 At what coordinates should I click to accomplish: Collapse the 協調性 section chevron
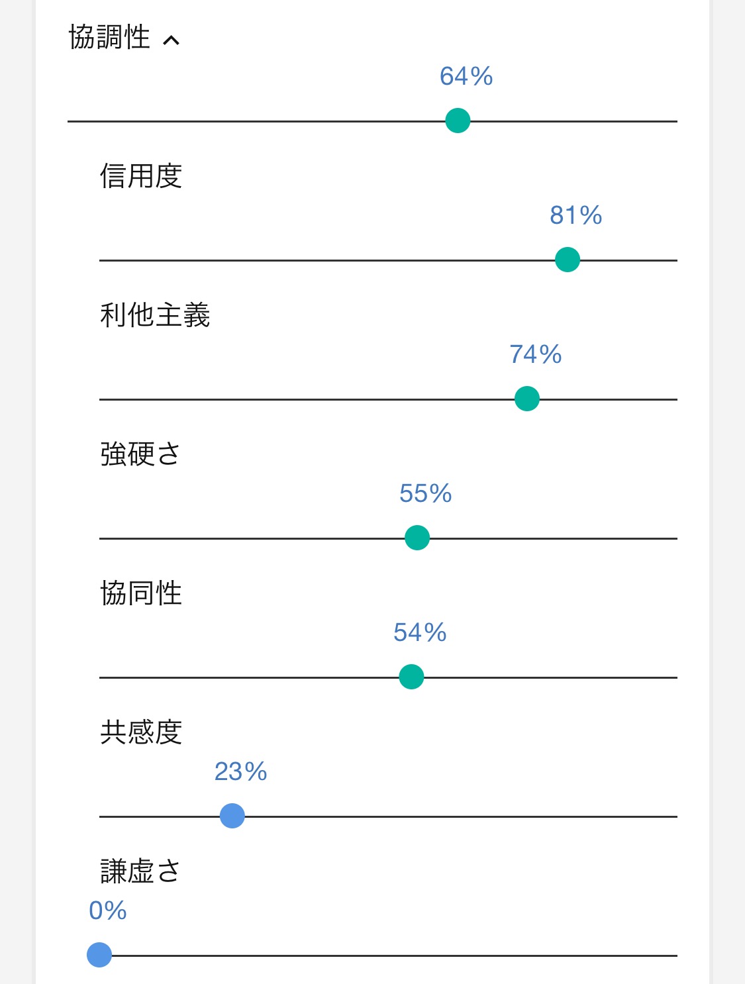coord(172,40)
